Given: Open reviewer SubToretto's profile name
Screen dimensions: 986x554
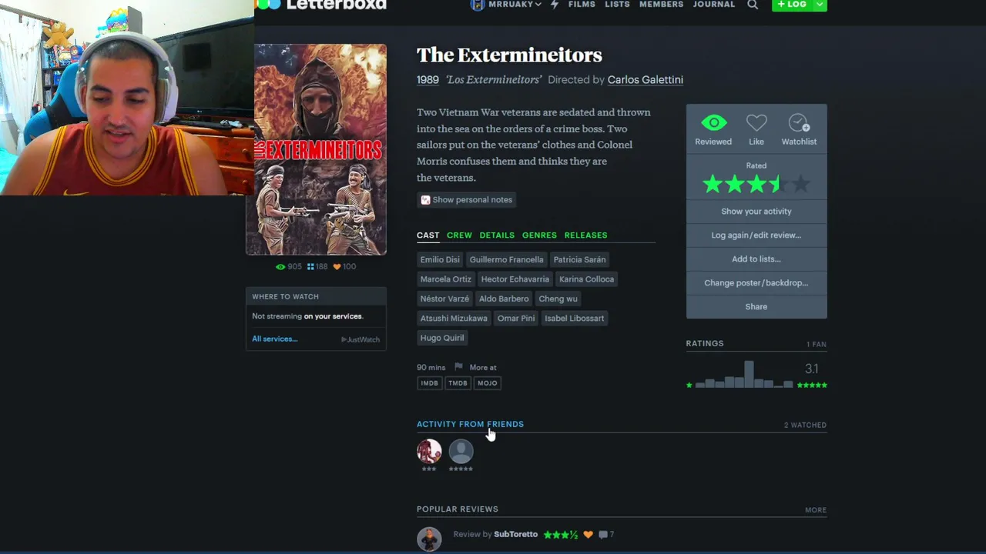Looking at the screenshot, I should (515, 535).
